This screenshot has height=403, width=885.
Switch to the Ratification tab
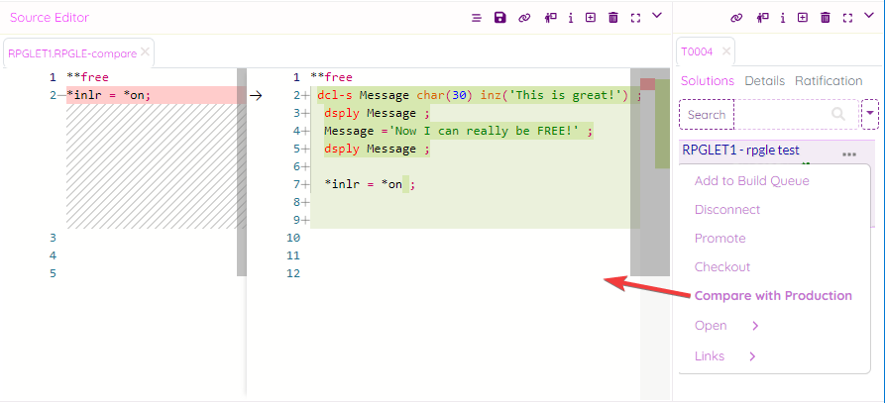(x=829, y=81)
